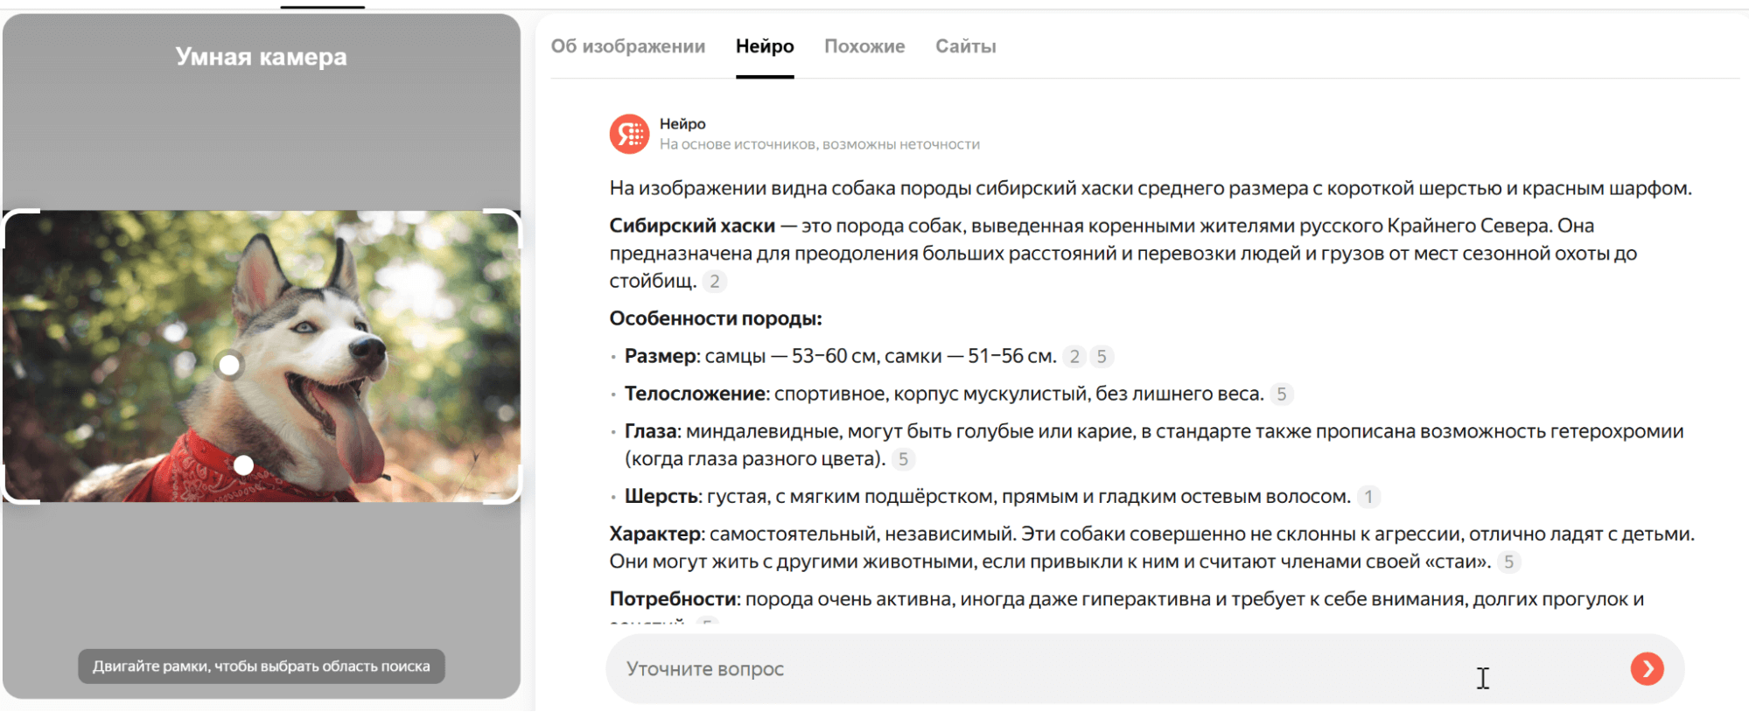Click the bold Потребности label
This screenshot has width=1749, height=712.
(673, 599)
